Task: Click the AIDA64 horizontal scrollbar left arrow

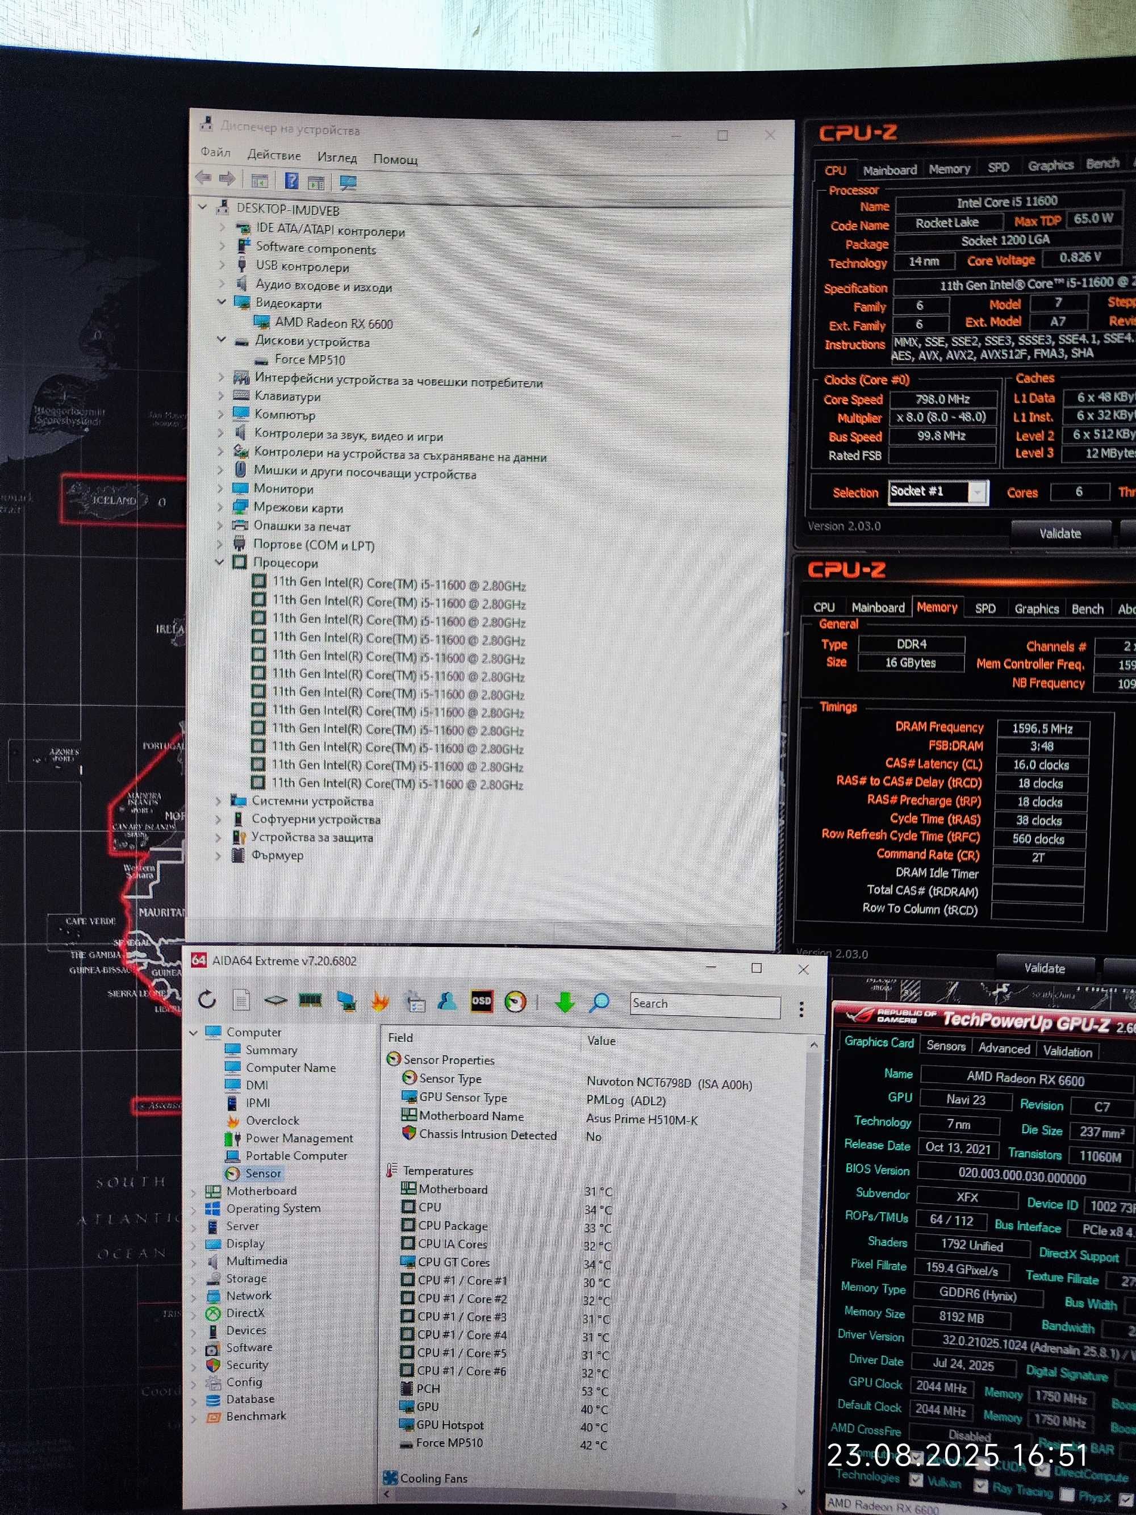Action: click(x=387, y=1494)
